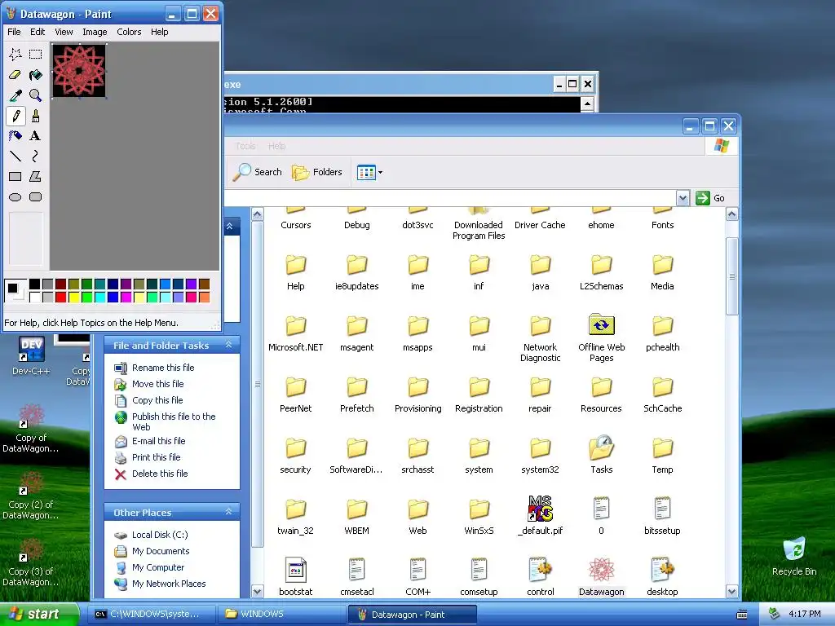The image size is (835, 626).
Task: Click the Go button in Explorer
Action: [710, 198]
